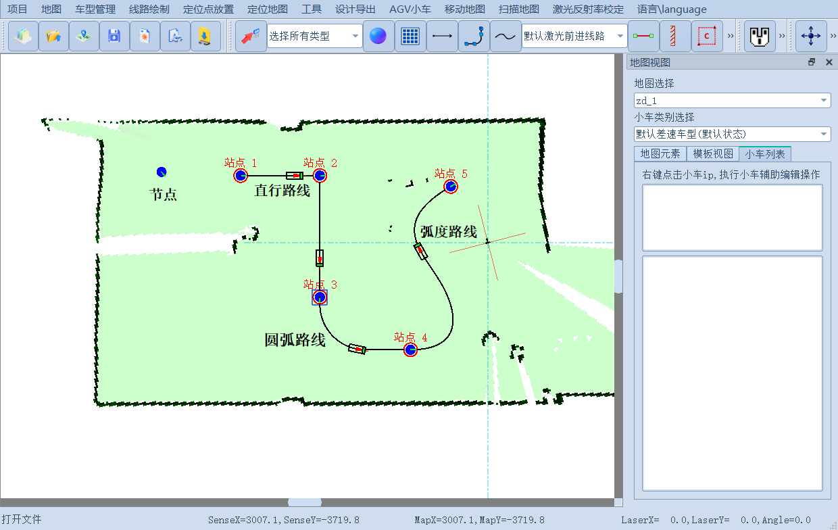The width and height of the screenshot is (838, 530).
Task: Save using the floppy disk icon
Action: coord(114,37)
